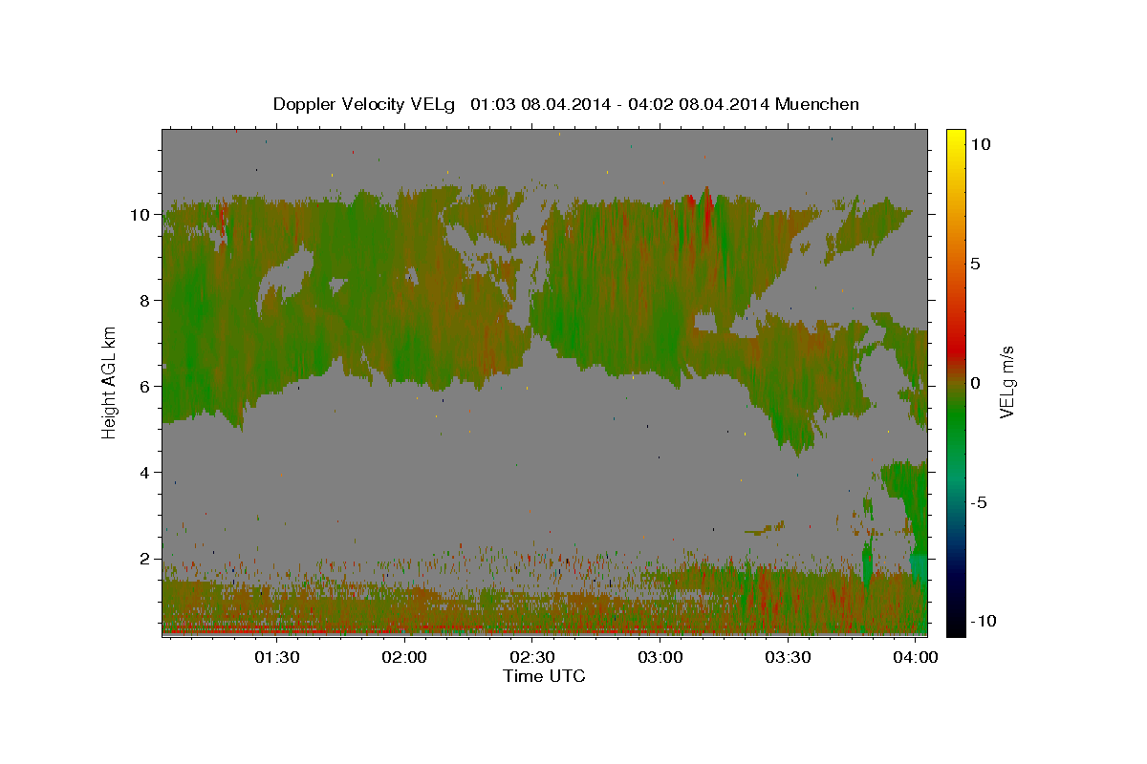Screen dimensions: 1147x764
Task: Click the height tick label 8
Action: [x=145, y=301]
